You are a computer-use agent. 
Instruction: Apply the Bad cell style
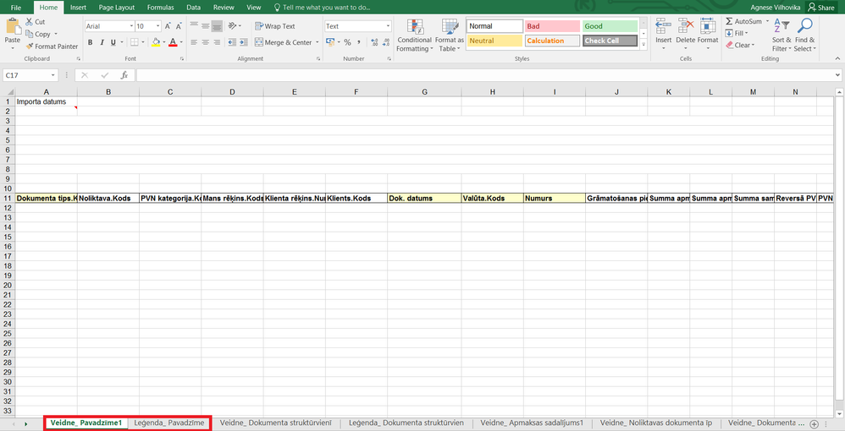pos(552,26)
